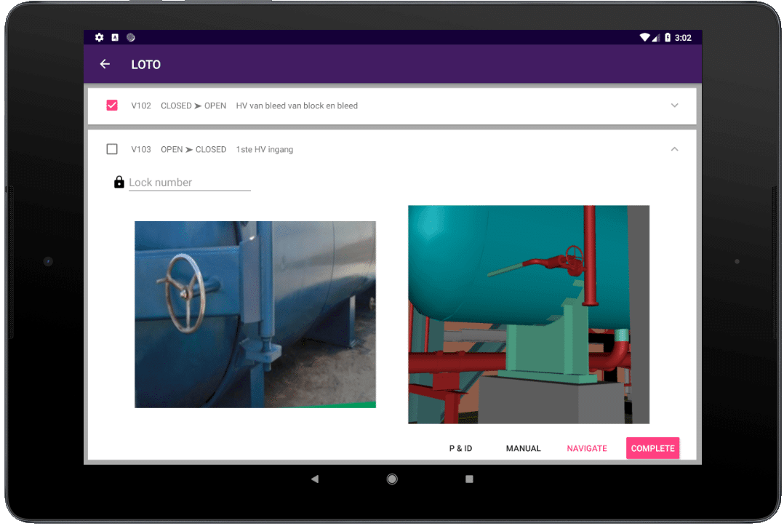Image resolution: width=784 pixels, height=526 pixels.
Task: Check the V103 checkbox
Action: tap(112, 149)
